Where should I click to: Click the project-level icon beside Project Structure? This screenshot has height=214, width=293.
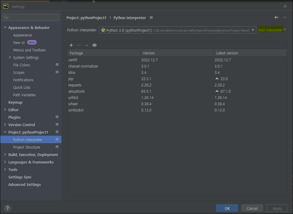pos(57,147)
